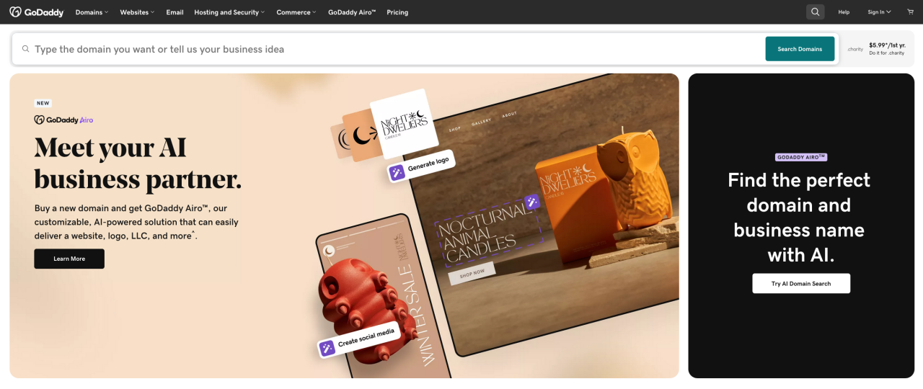
Task: Go to the Email menu item
Action: (175, 12)
